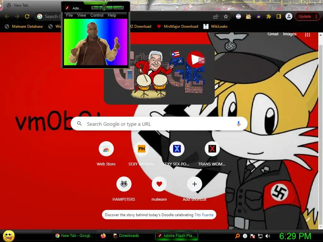Play the Google Doodle

click(194, 59)
